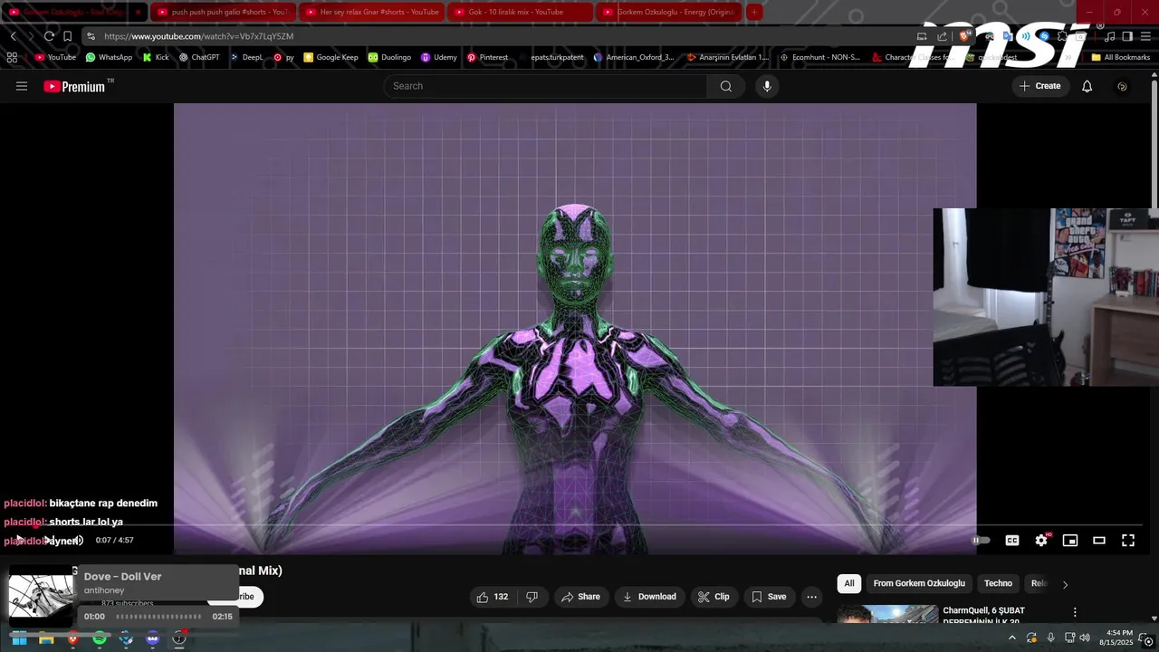Switch to Her sey relax Gnar tab
Image resolution: width=1159 pixels, height=652 pixels.
click(x=371, y=12)
